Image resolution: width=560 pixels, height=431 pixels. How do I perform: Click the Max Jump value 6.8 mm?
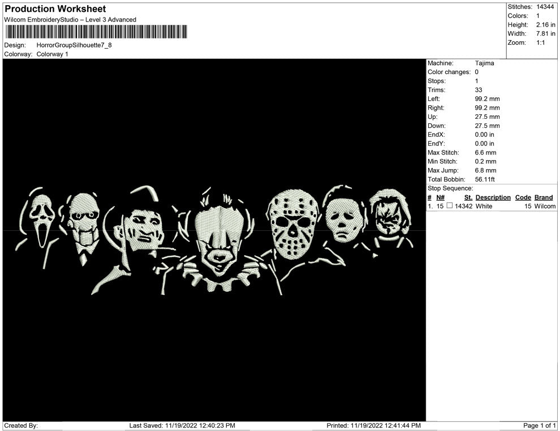pyautogui.click(x=485, y=170)
